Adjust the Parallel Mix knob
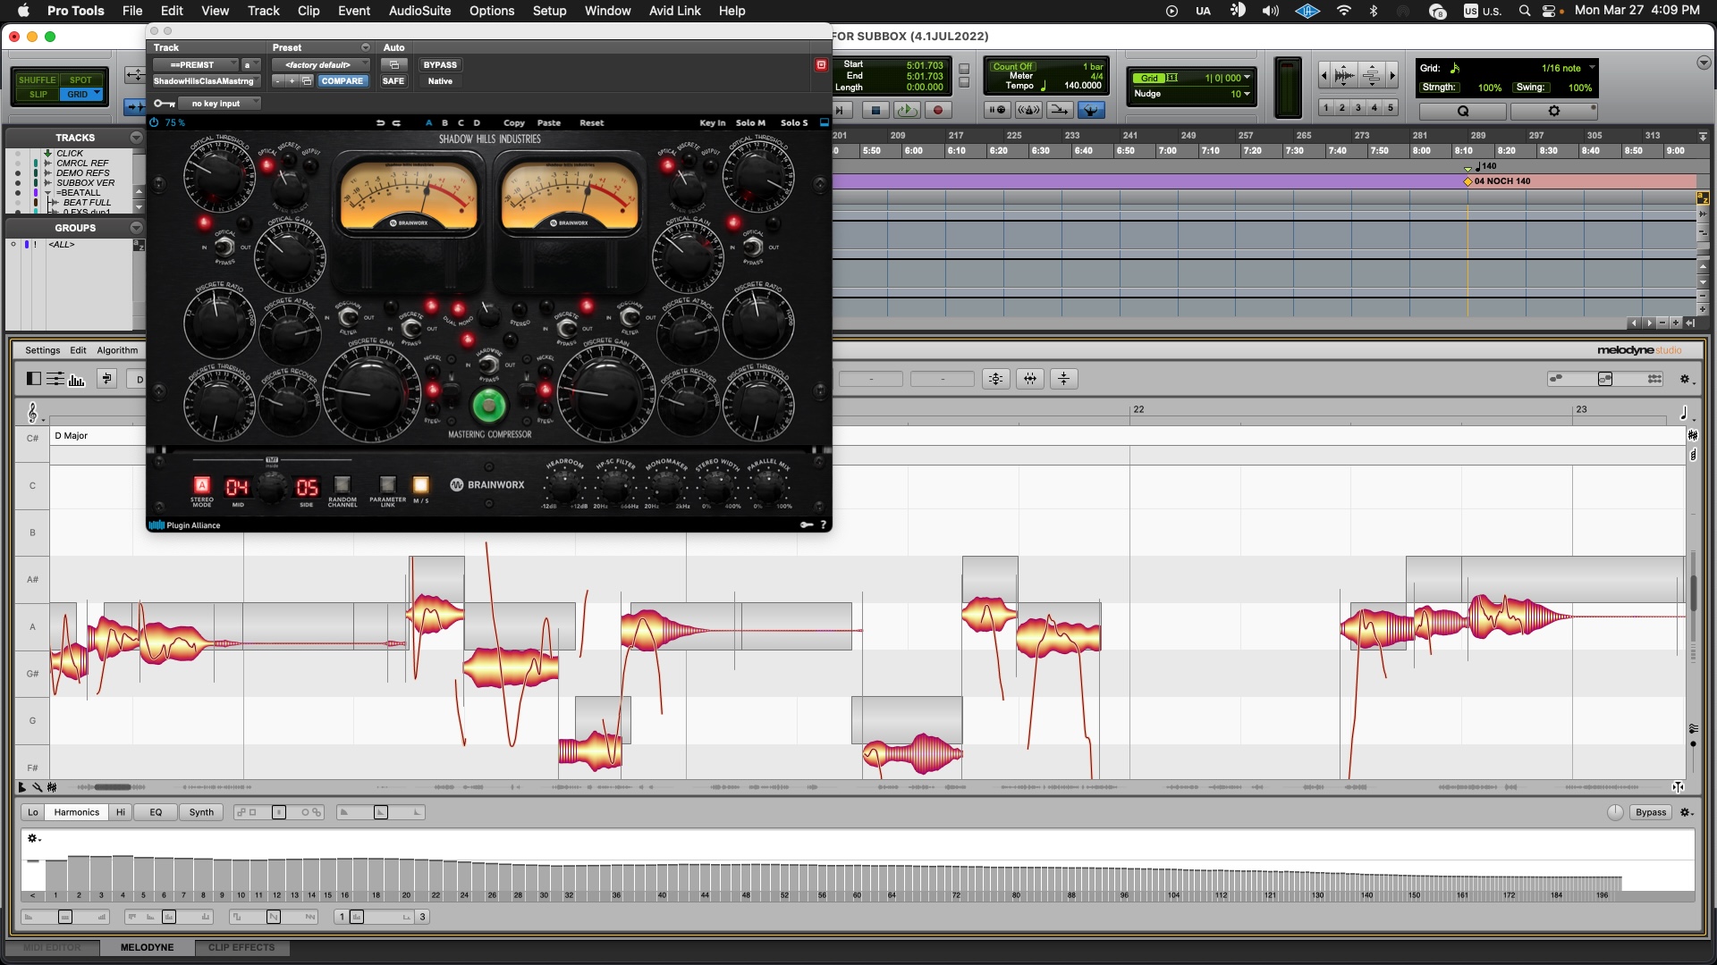This screenshot has width=1717, height=965. click(x=767, y=485)
